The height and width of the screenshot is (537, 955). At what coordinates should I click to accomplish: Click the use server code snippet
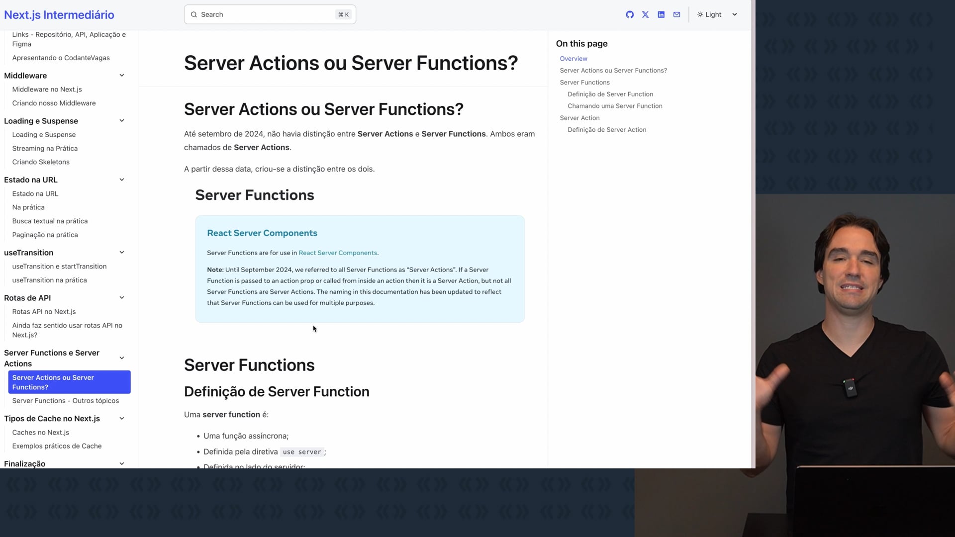[x=302, y=452]
